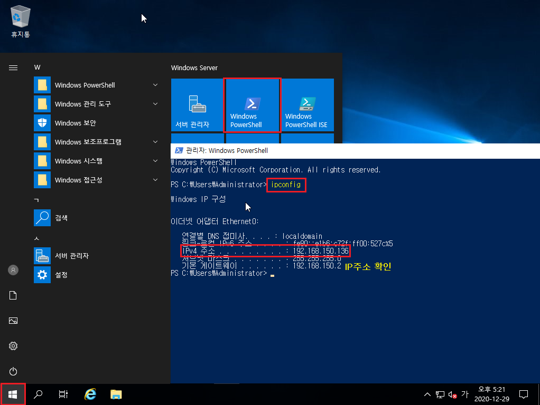This screenshot has height=405, width=540.
Task: Open the Windows 관리 도구 folder
Action: coord(97,104)
